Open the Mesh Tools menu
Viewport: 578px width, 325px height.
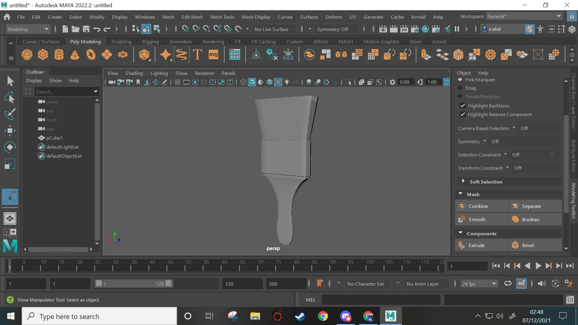222,17
